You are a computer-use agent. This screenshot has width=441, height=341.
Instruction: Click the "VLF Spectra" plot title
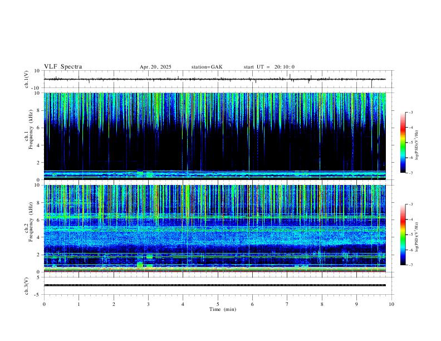pyautogui.click(x=63, y=67)
